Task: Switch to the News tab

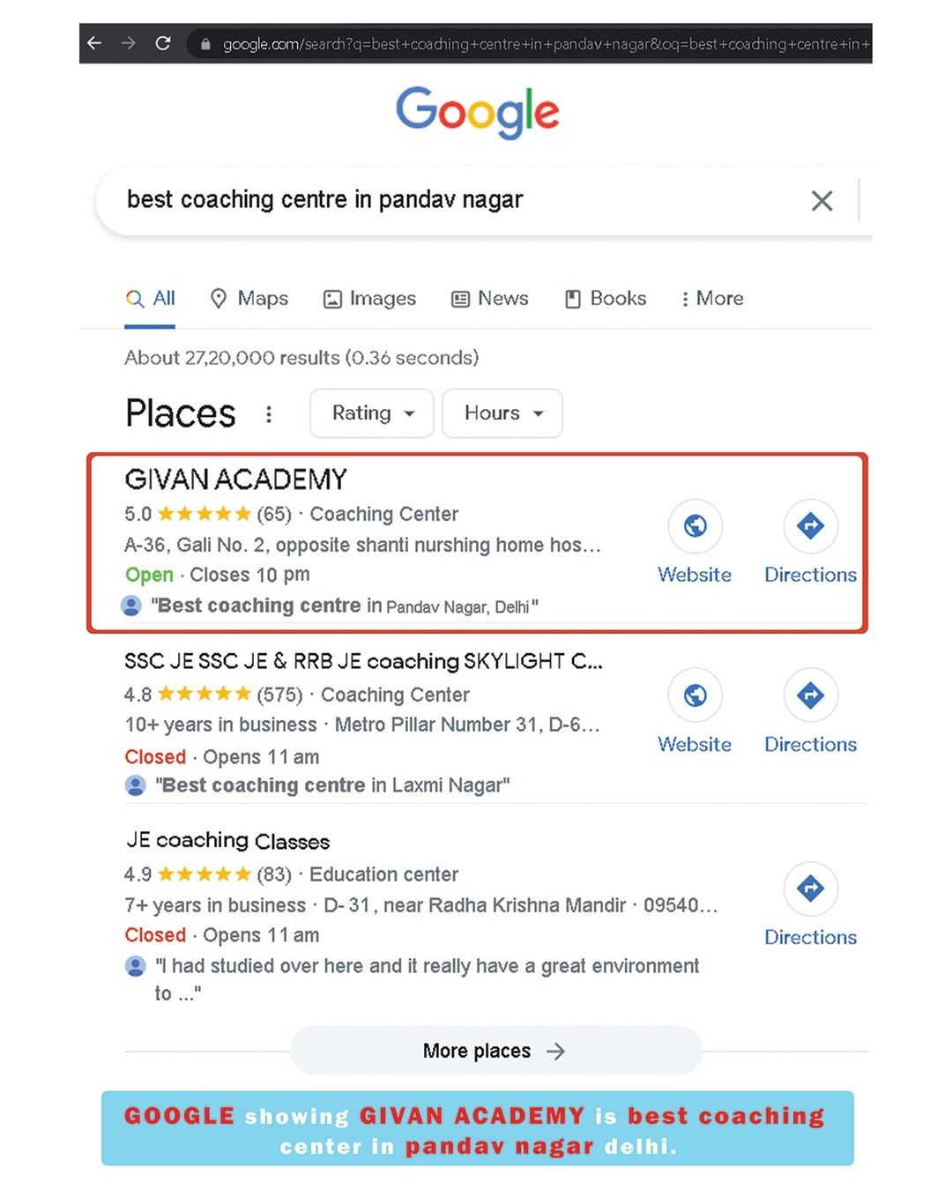Action: pyautogui.click(x=490, y=299)
